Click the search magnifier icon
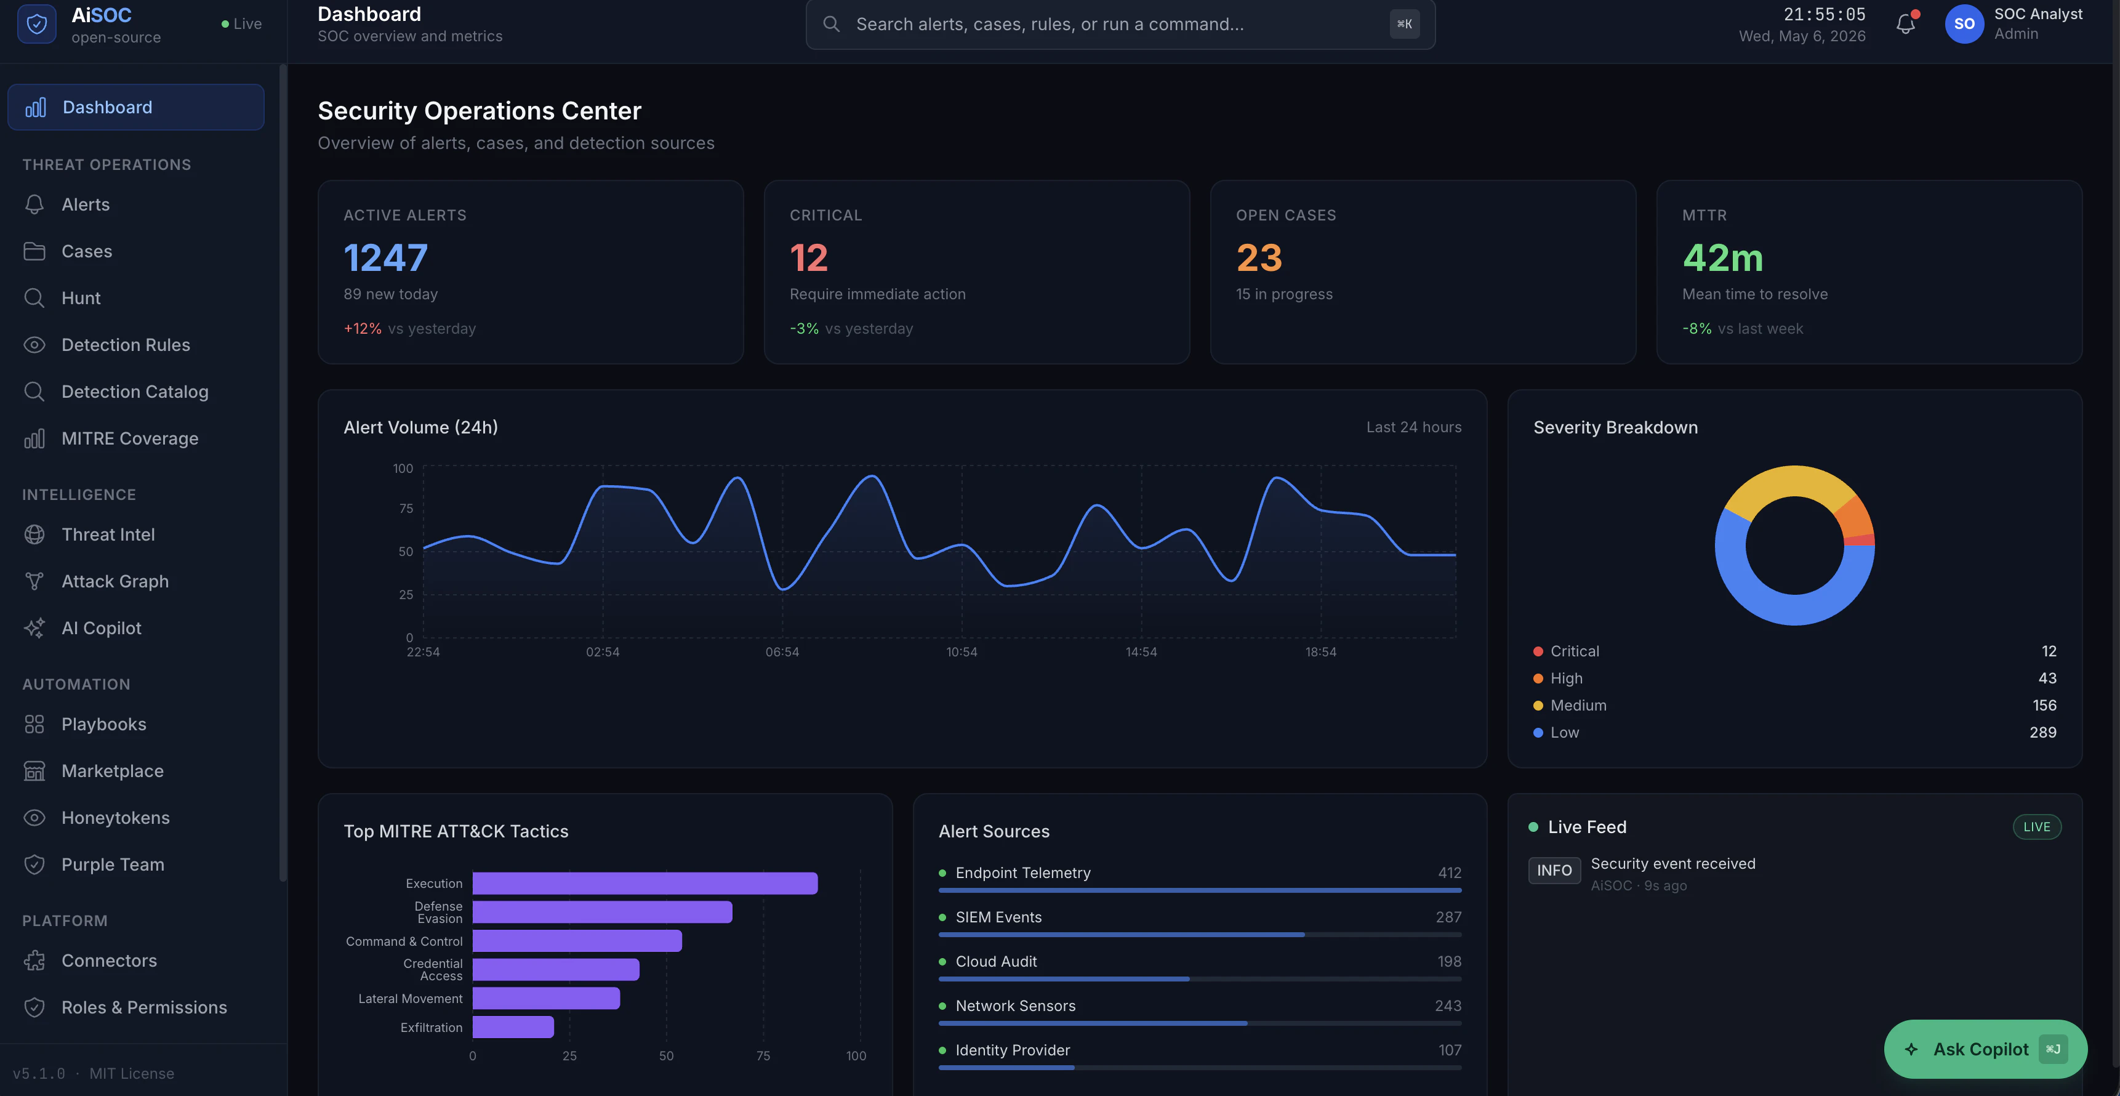 coord(831,24)
